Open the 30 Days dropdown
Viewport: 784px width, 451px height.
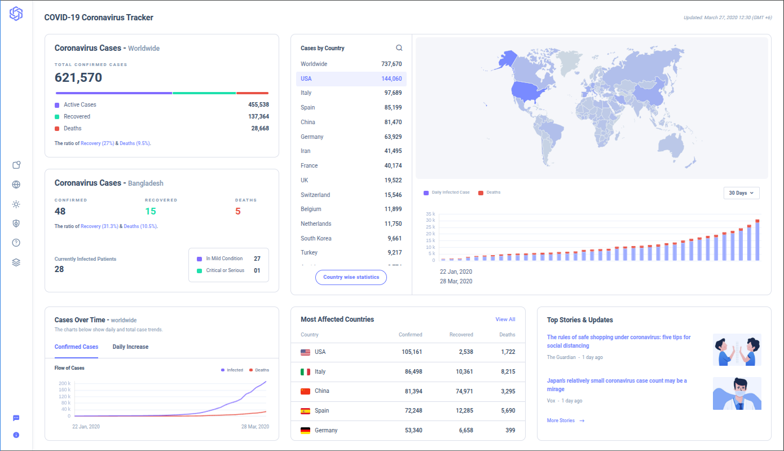coord(741,193)
